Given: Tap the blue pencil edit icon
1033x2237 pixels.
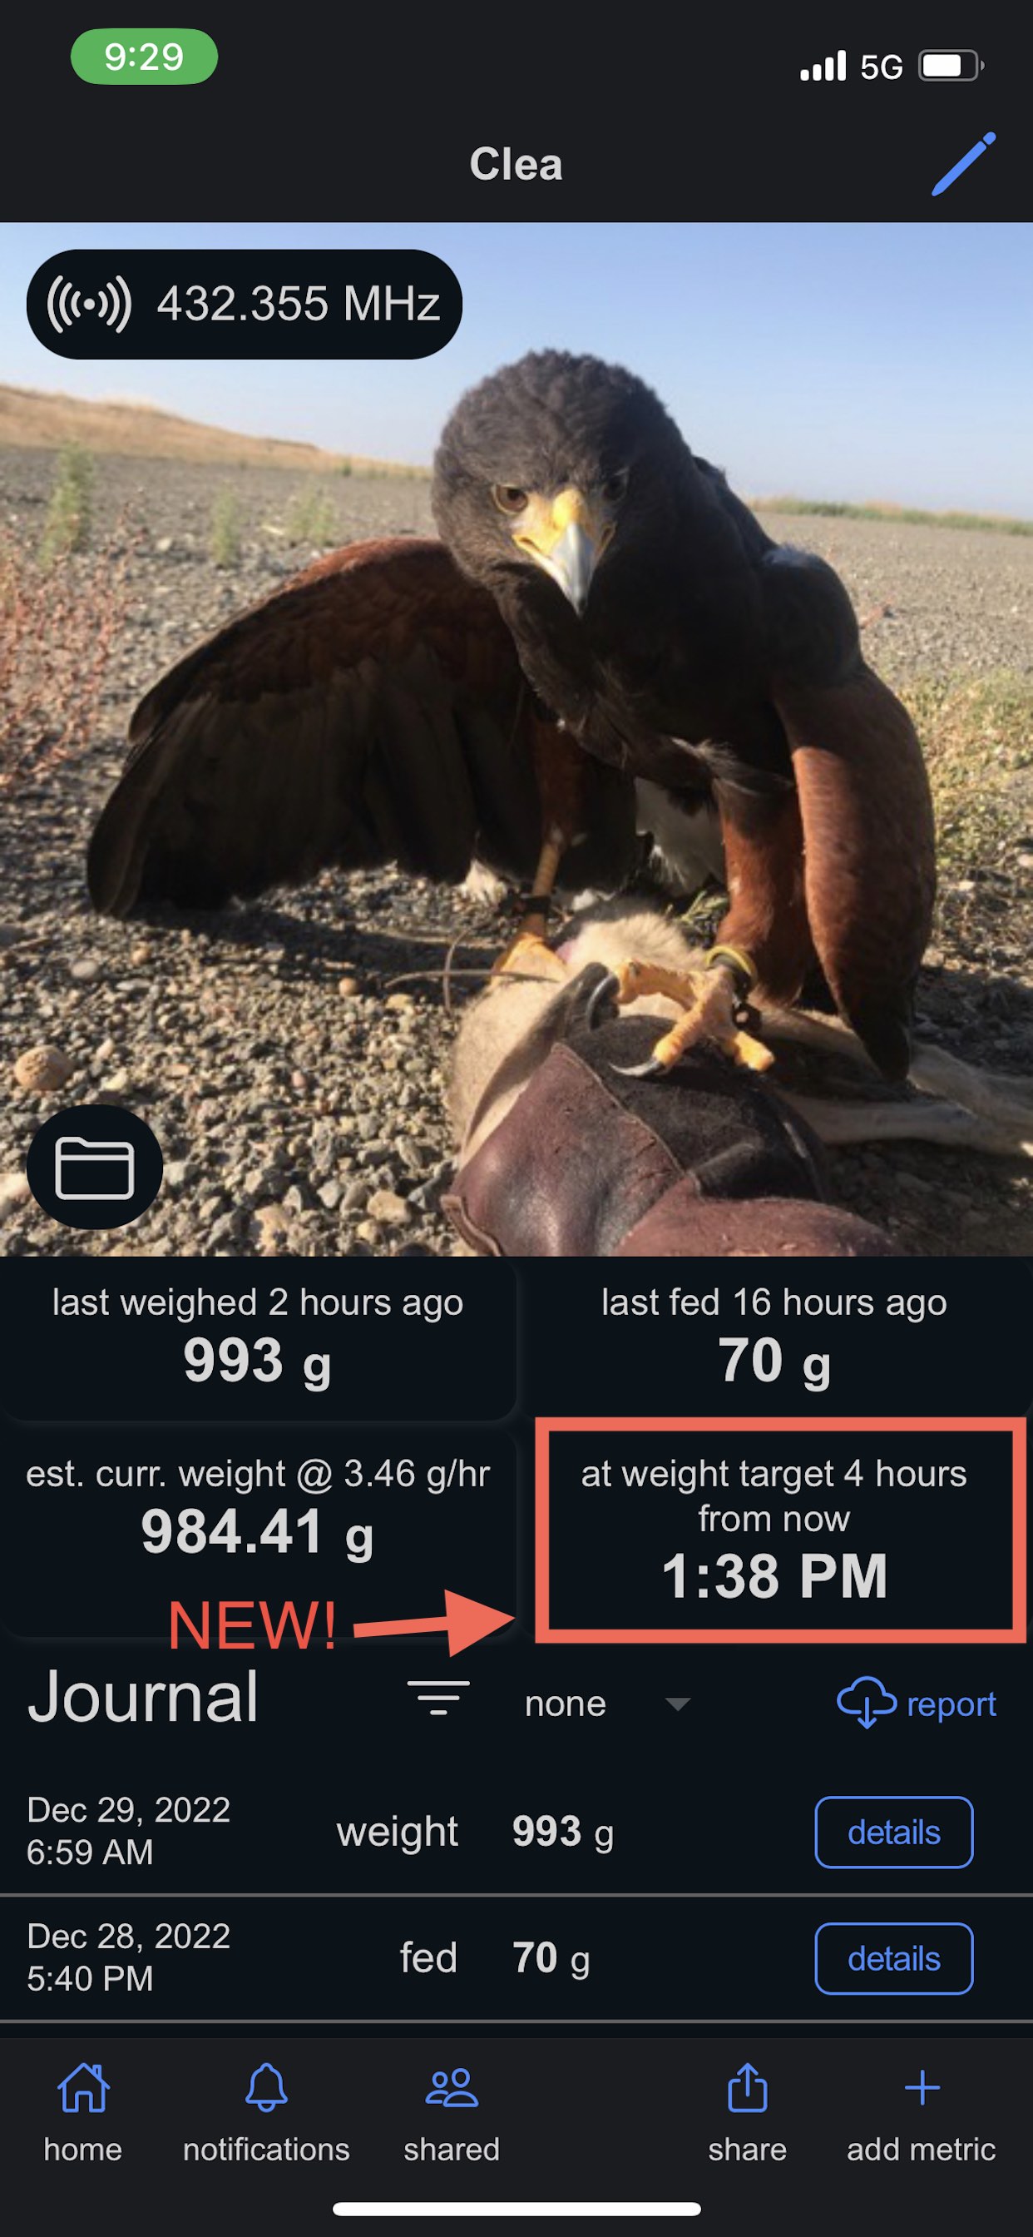Looking at the screenshot, I should 964,164.
